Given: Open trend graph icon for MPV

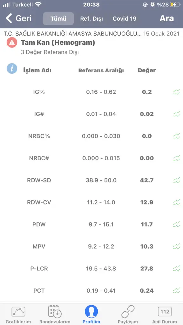Looking at the screenshot, I should click(176, 246).
